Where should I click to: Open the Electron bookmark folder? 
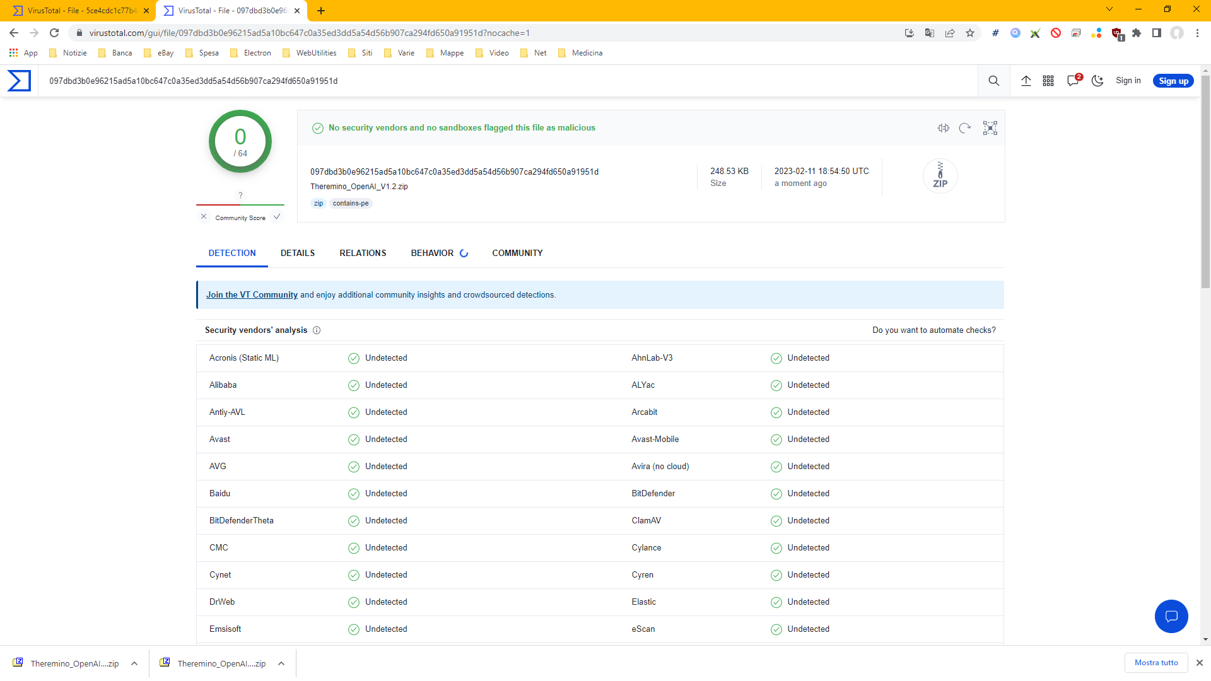pos(251,53)
